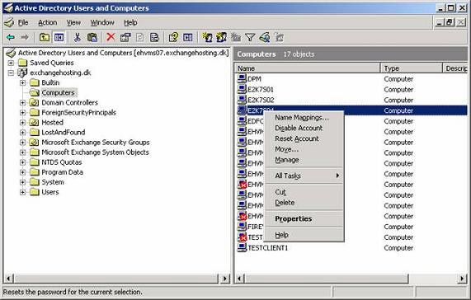Toggle the Show/Hide Console Tree icon

(59, 37)
